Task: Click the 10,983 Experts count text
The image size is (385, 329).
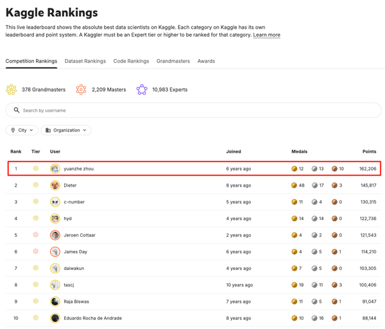Action: coord(169,90)
